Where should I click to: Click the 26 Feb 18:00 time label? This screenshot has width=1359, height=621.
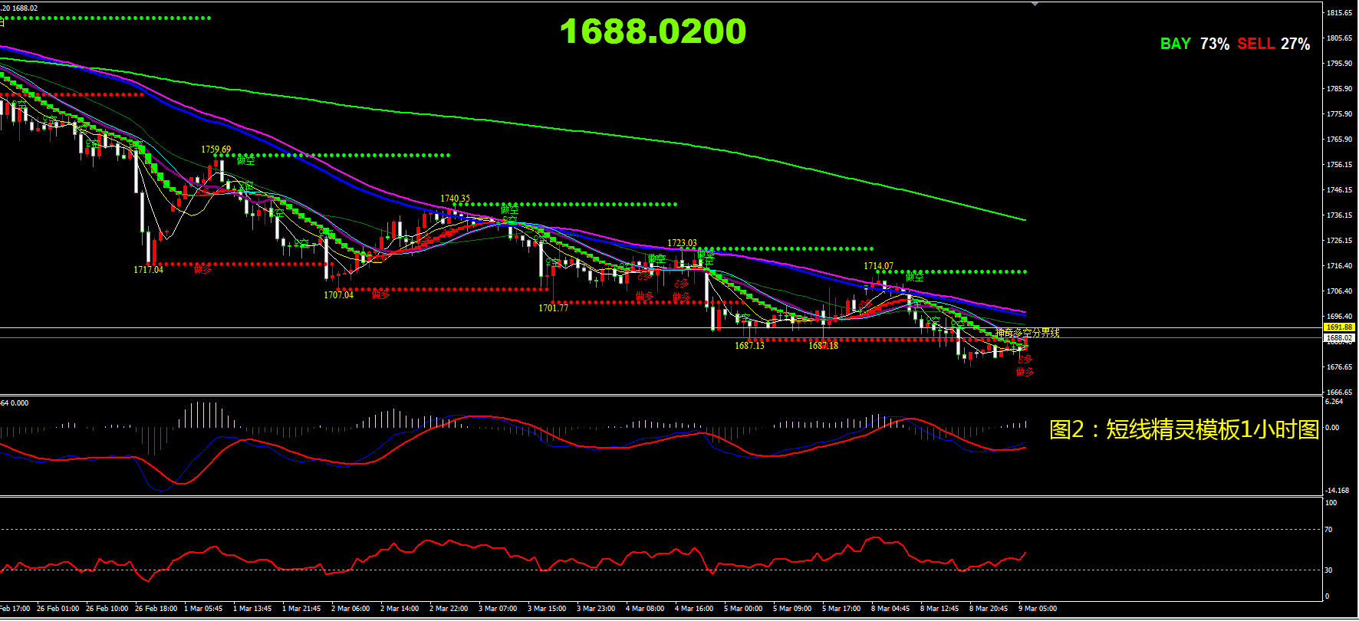coord(156,609)
